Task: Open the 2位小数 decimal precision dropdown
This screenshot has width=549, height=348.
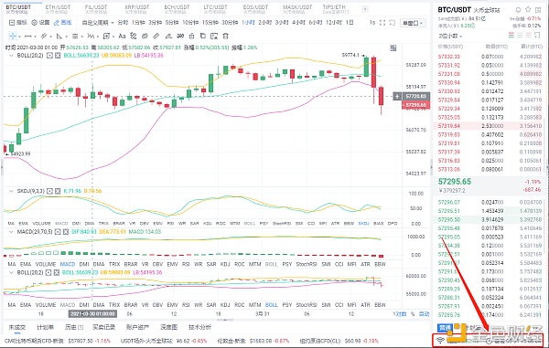Action: (x=450, y=36)
